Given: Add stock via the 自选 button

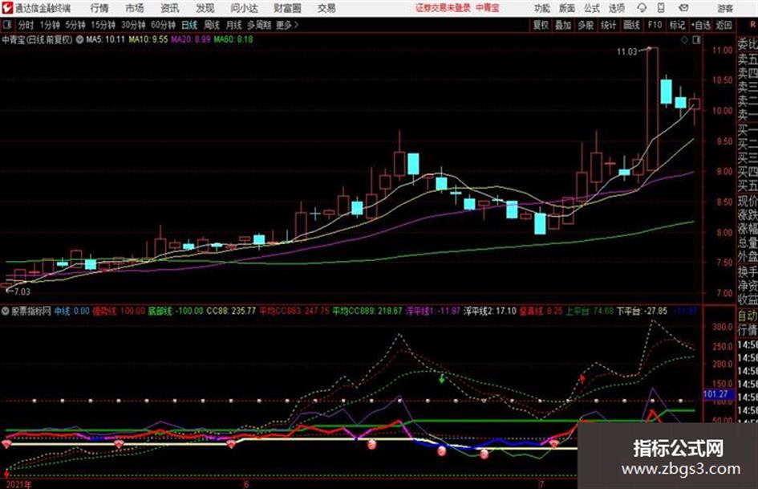Looking at the screenshot, I should (701, 25).
